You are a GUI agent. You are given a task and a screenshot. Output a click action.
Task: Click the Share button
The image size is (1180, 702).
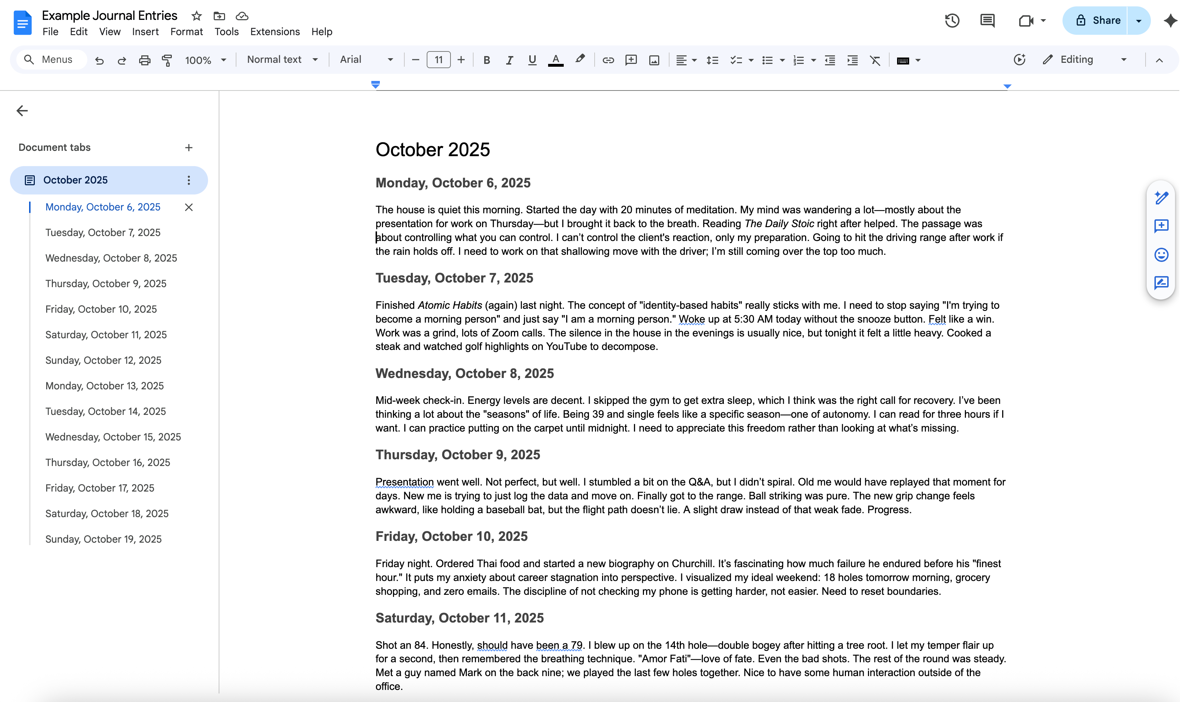1098,20
